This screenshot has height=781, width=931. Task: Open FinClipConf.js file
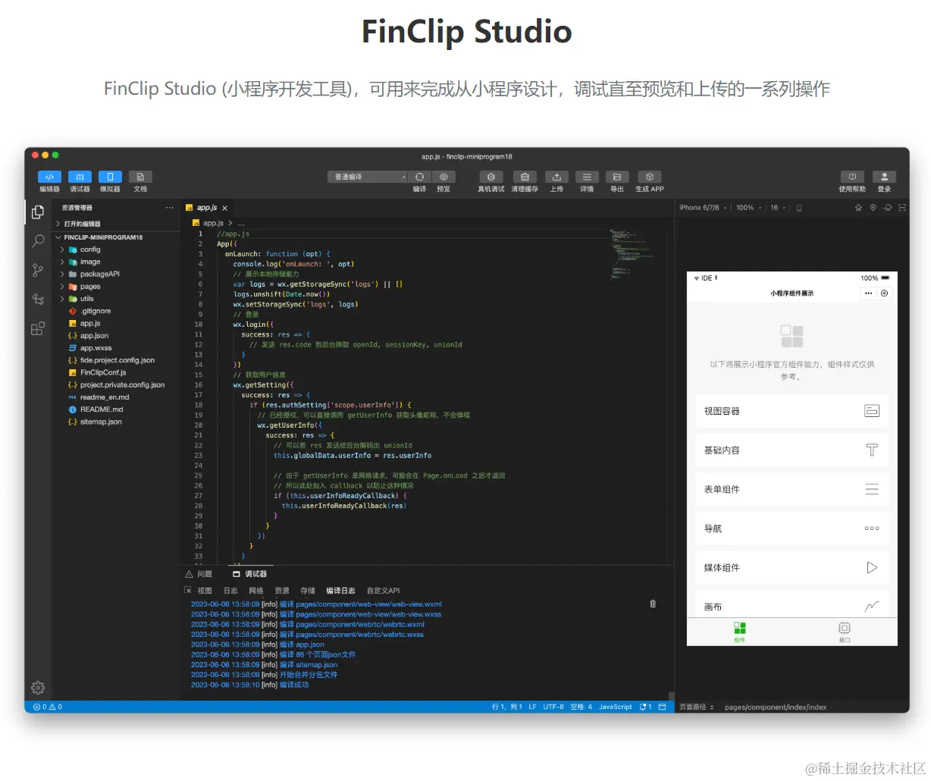click(117, 372)
